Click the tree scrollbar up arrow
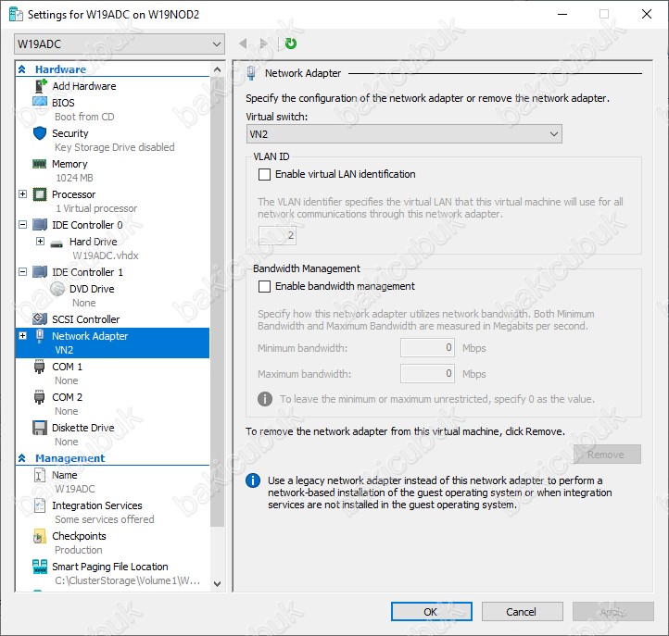 click(x=217, y=69)
